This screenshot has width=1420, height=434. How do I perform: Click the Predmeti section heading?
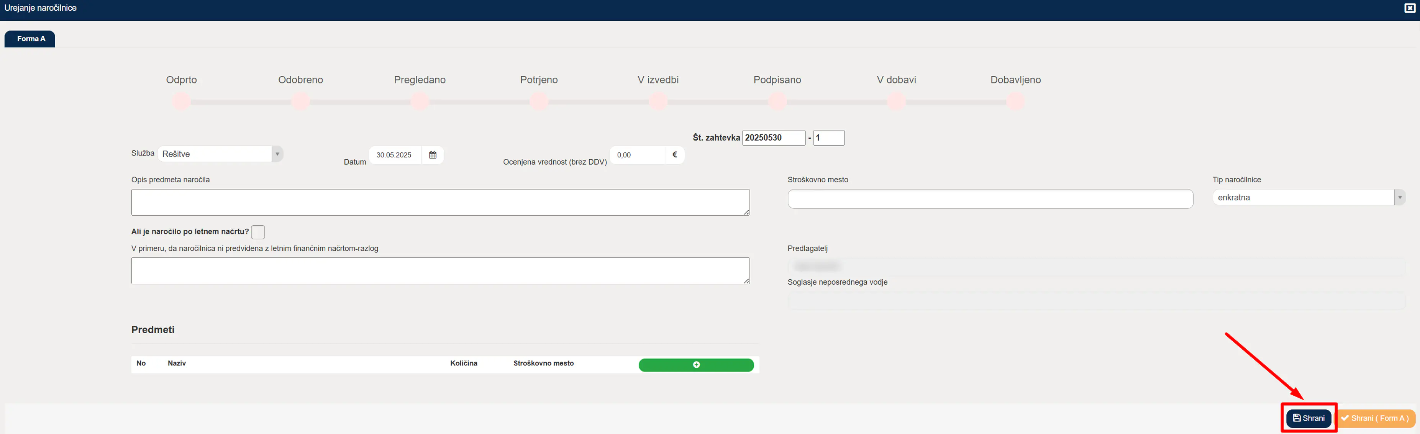click(x=153, y=330)
